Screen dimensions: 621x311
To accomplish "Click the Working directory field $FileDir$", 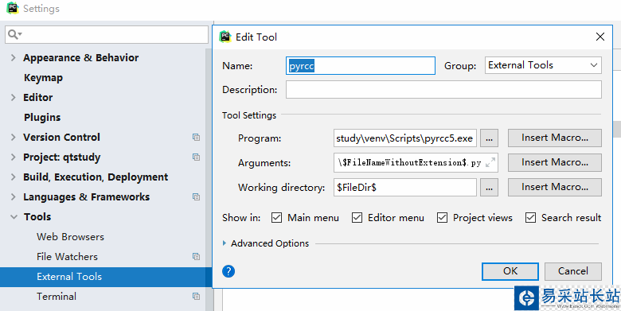I will [404, 188].
